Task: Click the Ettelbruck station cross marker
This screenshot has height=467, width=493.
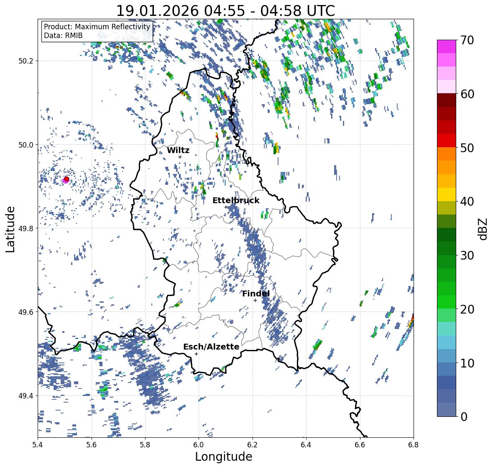Action: click(226, 207)
